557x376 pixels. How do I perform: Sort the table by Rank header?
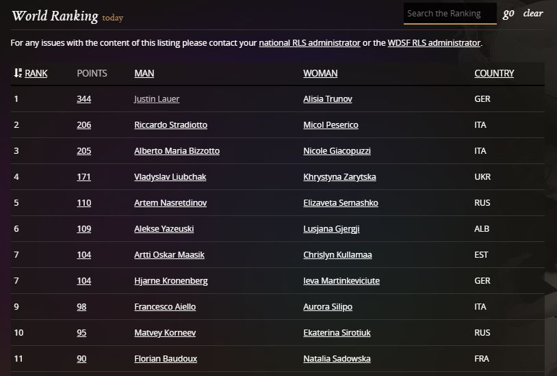(x=36, y=73)
